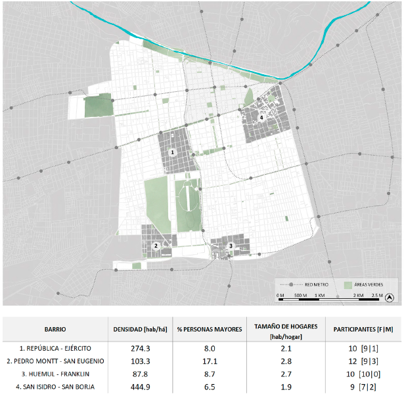This screenshot has width=404, height=398.
Task: Select the República - Ejército row label
Action: pyautogui.click(x=55, y=348)
